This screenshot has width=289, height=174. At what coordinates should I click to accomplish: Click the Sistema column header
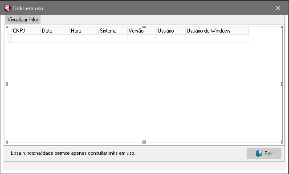[113, 31]
